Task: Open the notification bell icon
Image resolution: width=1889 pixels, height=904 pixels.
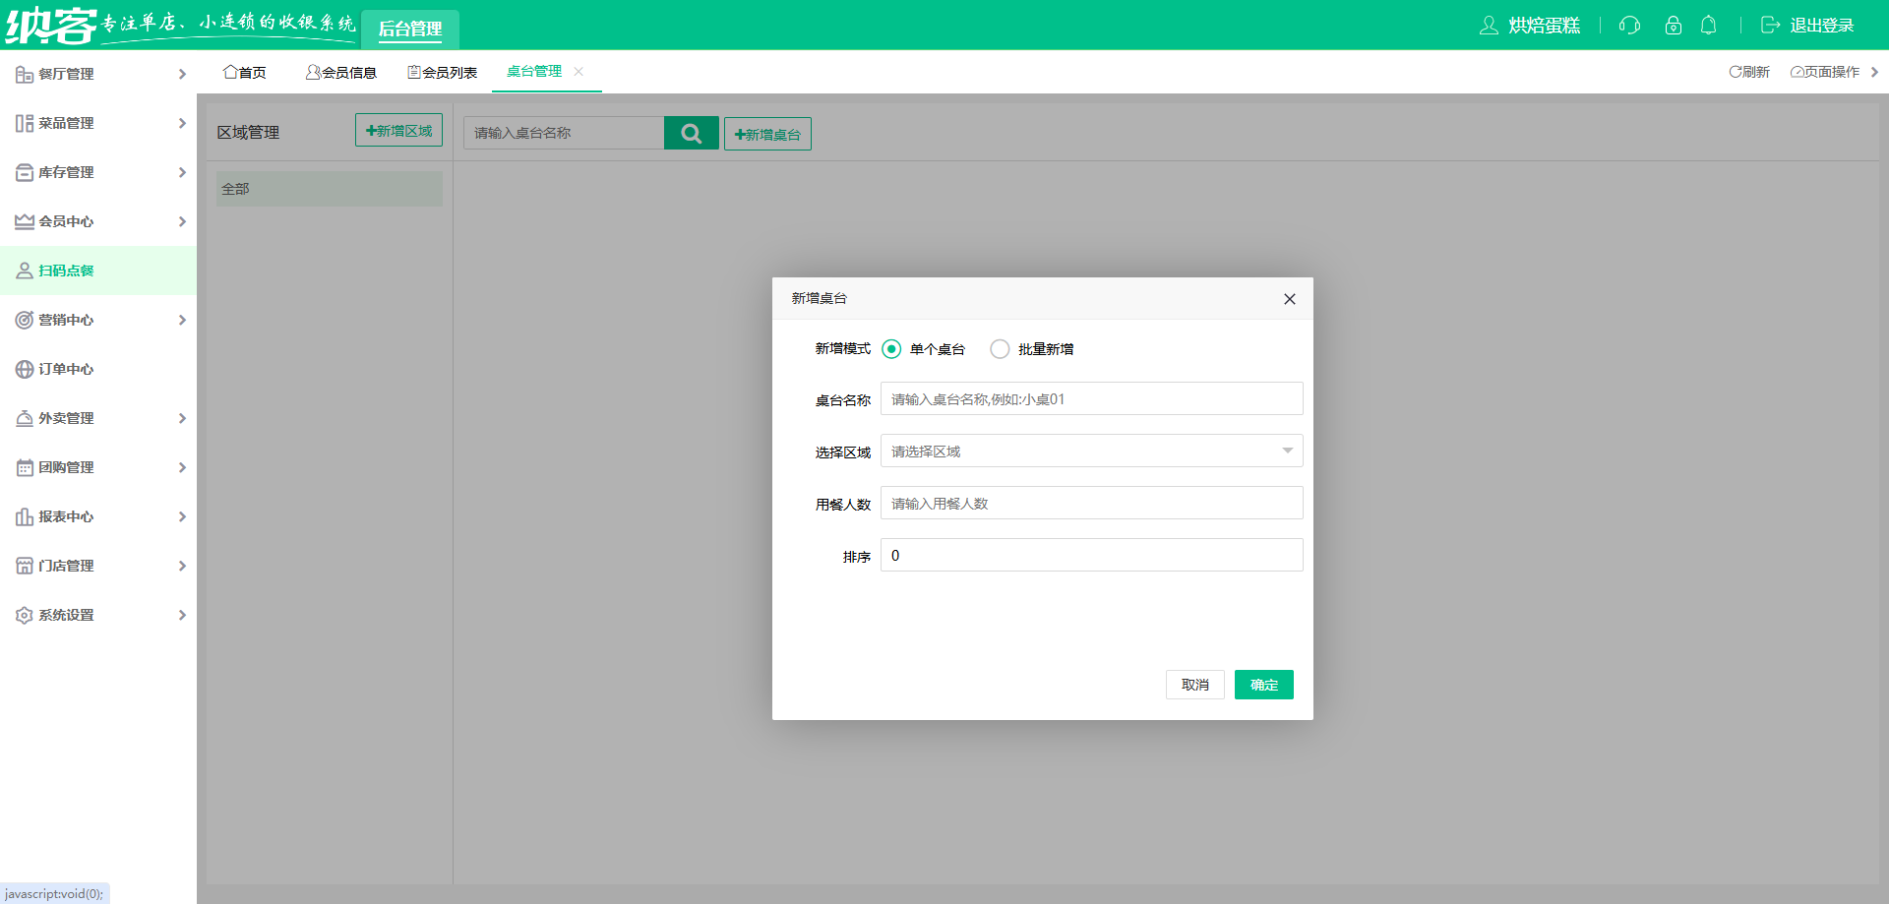Action: (1708, 25)
